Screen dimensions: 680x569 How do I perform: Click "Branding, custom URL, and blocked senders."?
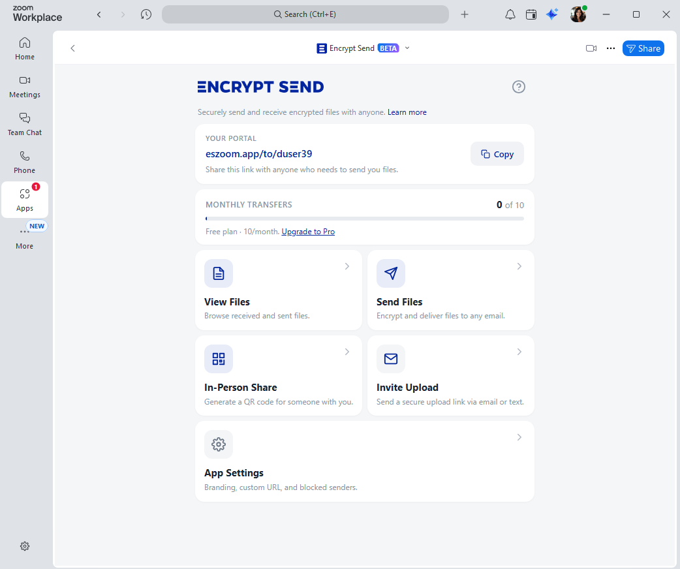pyautogui.click(x=281, y=487)
